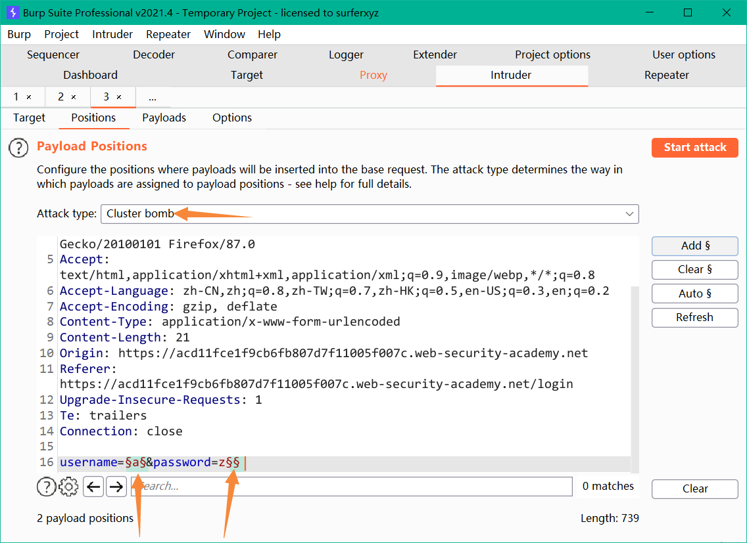The width and height of the screenshot is (747, 543).
Task: Click the Accept-Language header line
Action: pos(335,291)
